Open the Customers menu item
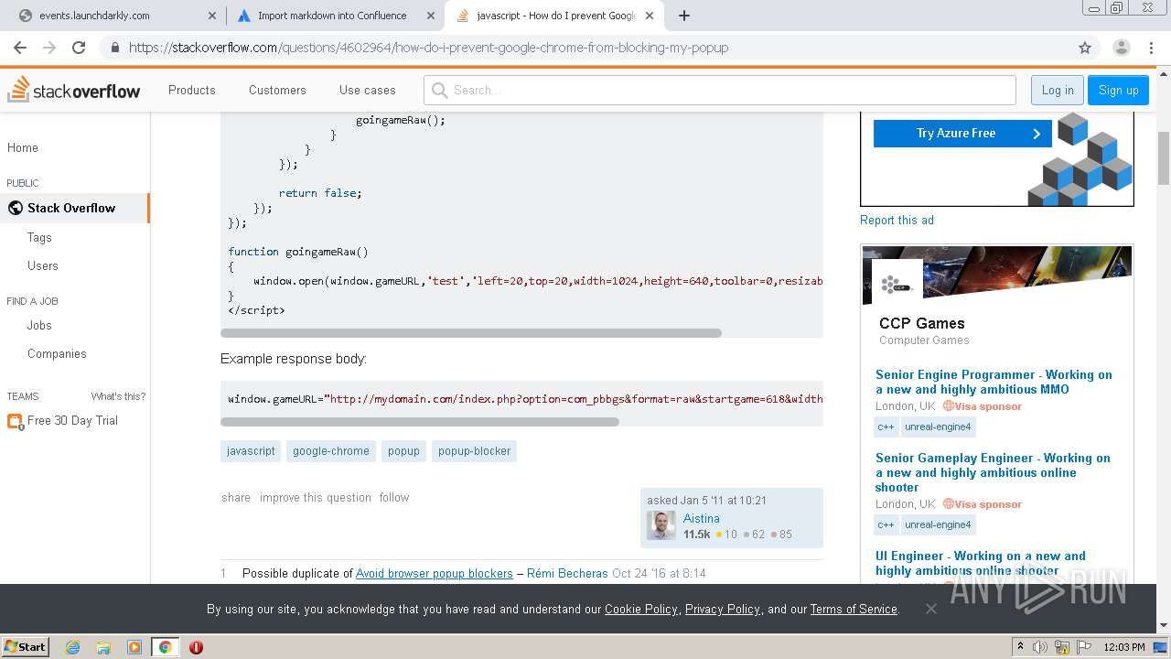 pyautogui.click(x=277, y=90)
